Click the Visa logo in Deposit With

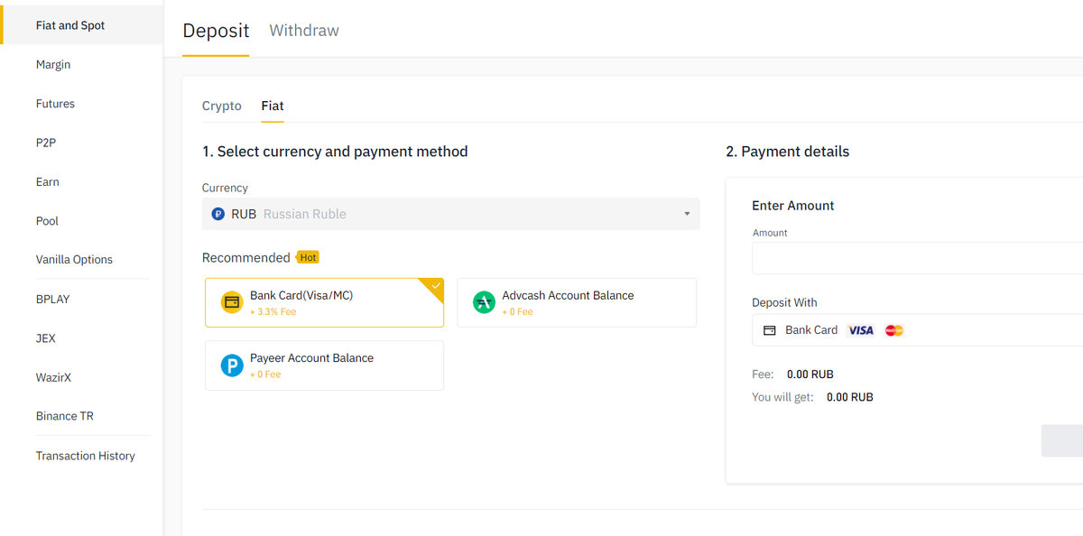pos(861,330)
